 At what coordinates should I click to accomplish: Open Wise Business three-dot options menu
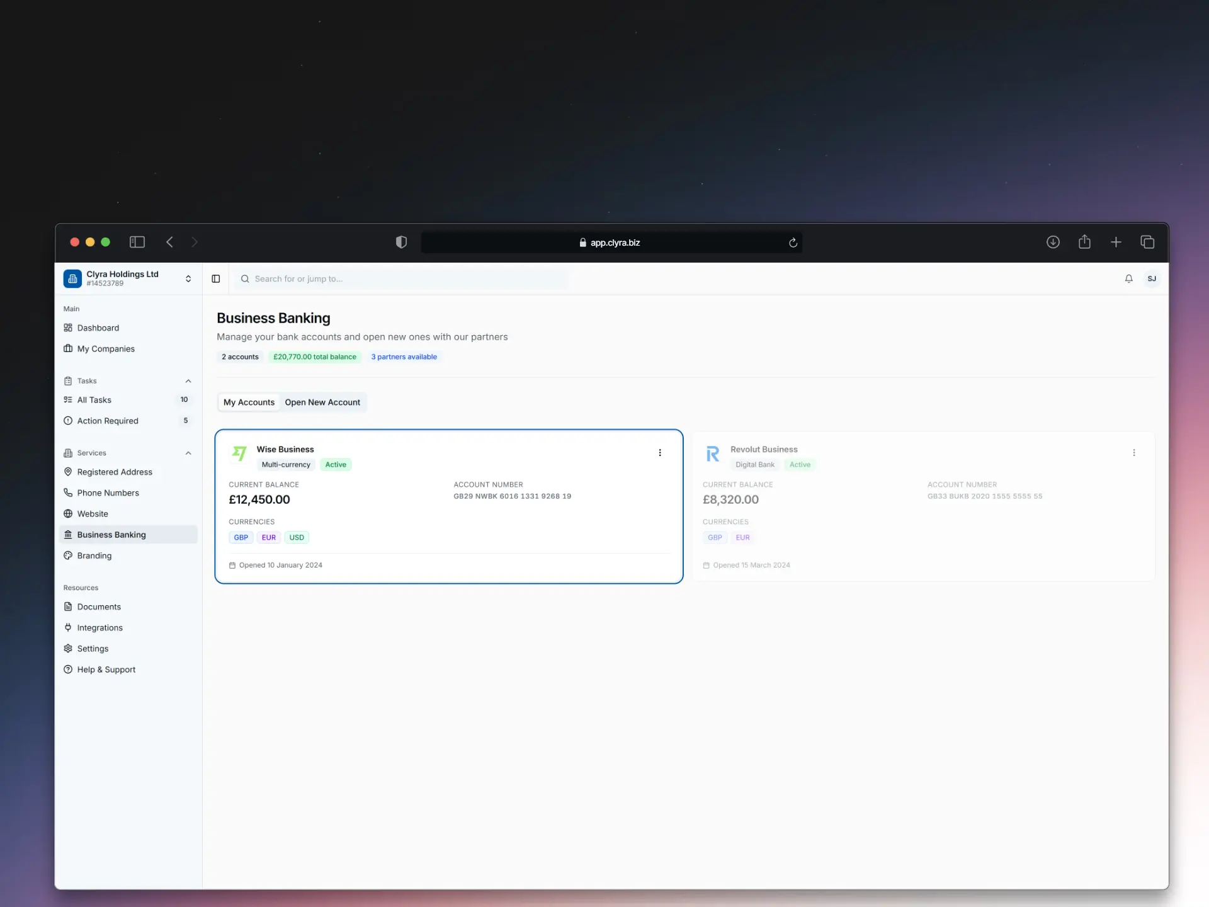(x=659, y=453)
